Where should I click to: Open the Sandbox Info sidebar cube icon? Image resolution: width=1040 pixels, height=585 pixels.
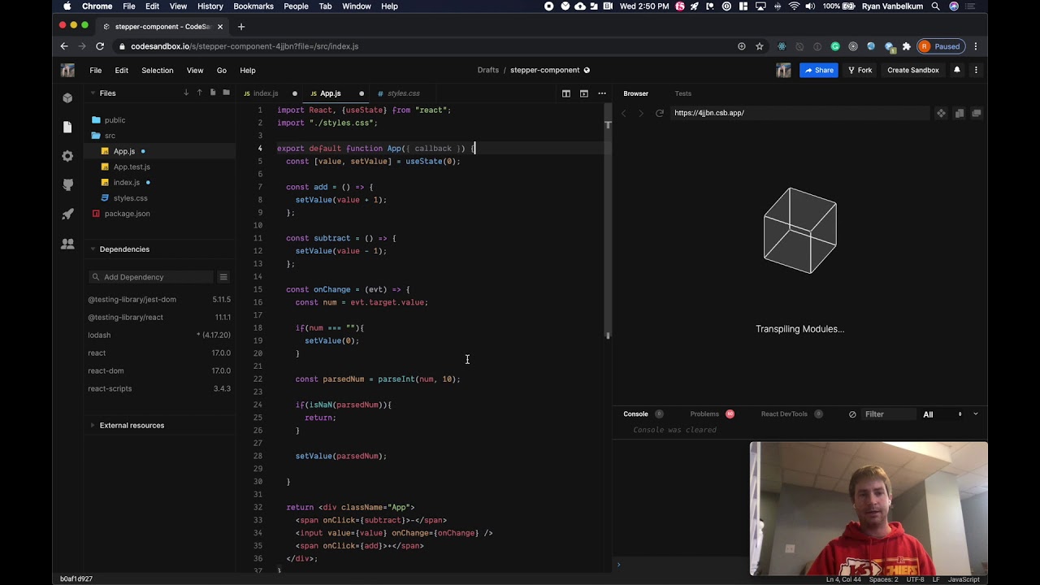point(67,97)
